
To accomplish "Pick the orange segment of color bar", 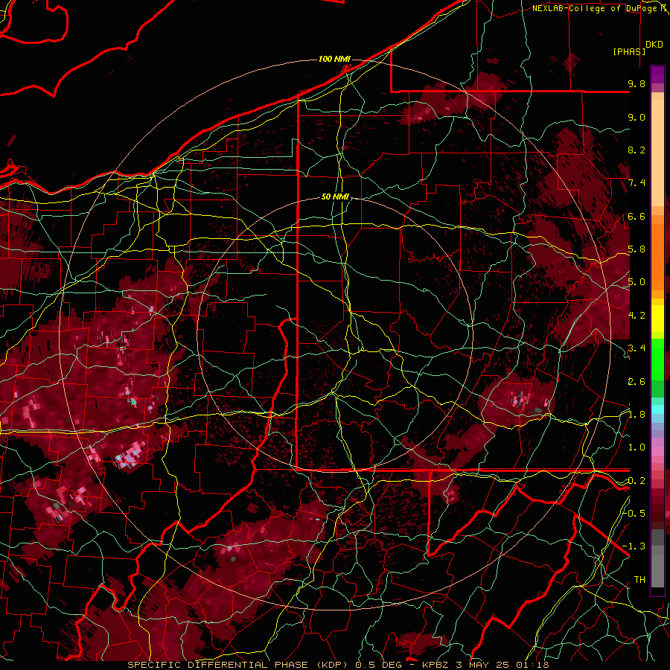I will [657, 253].
